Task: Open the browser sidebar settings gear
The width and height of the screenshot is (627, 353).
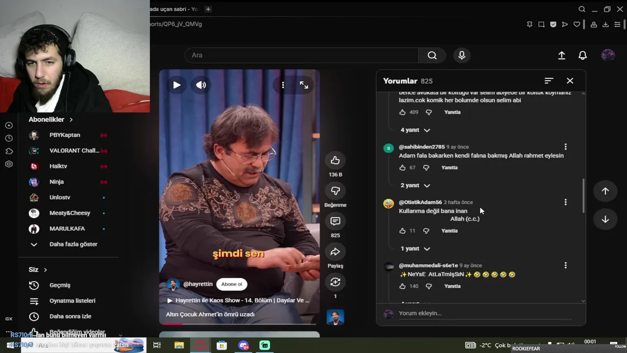Action: (9, 164)
